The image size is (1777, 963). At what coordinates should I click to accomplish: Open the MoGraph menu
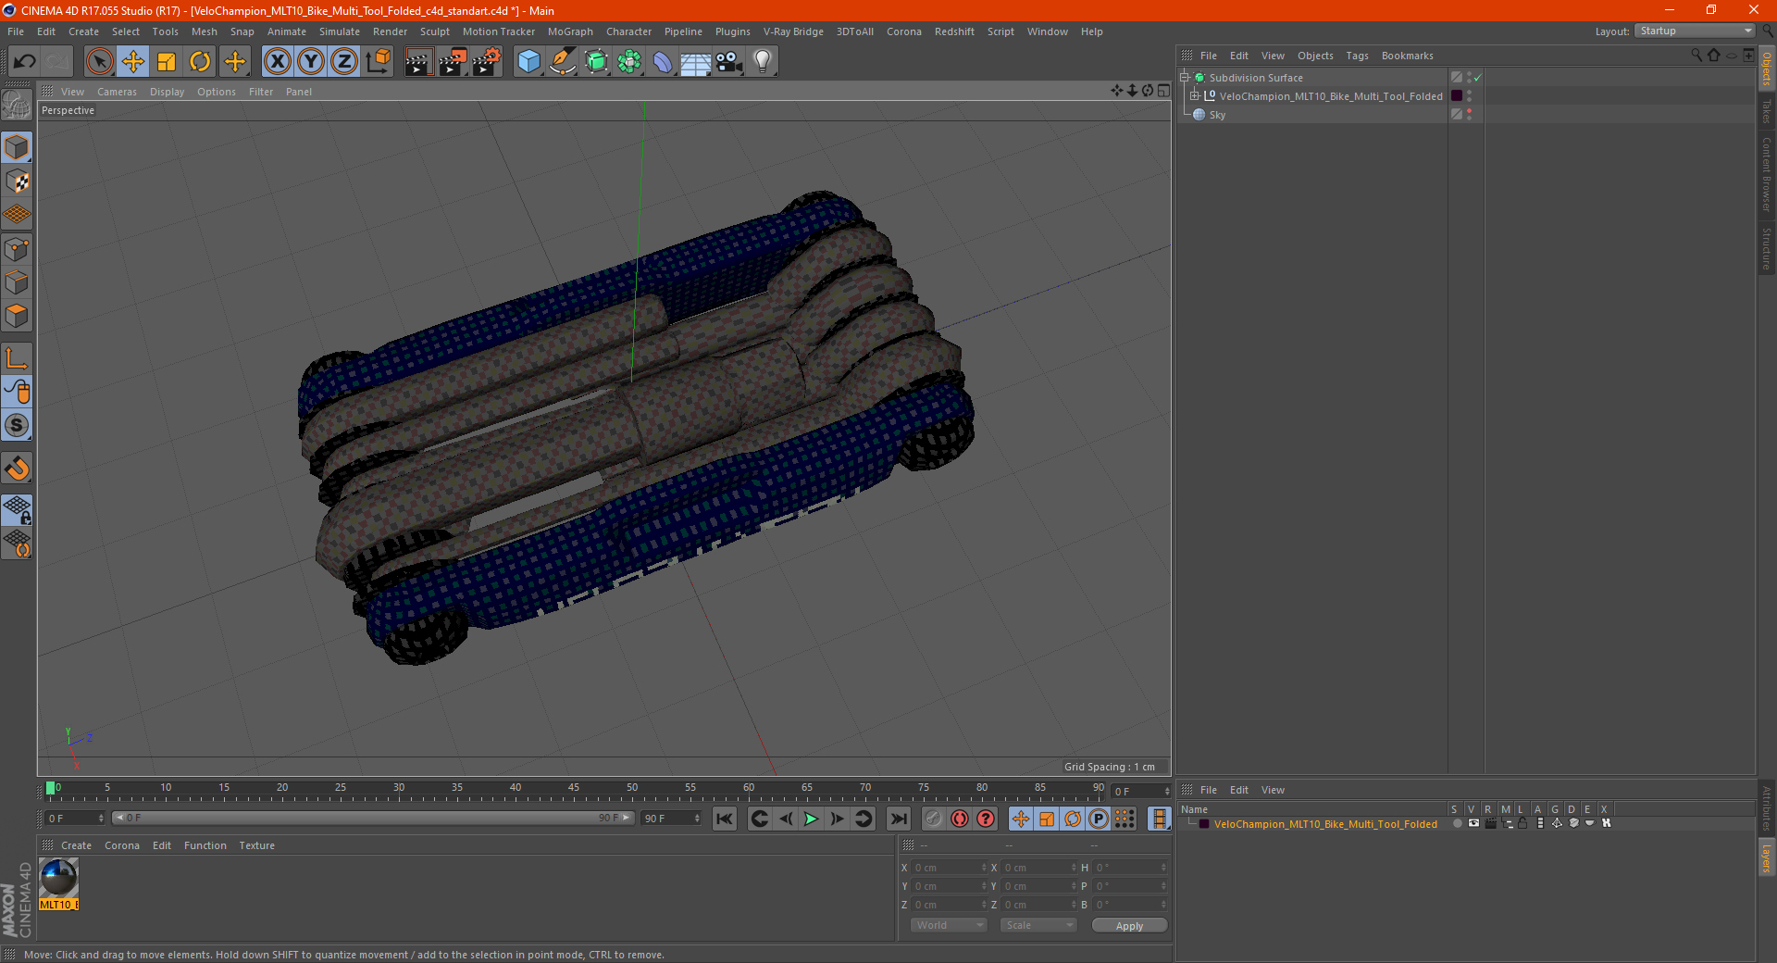[570, 31]
